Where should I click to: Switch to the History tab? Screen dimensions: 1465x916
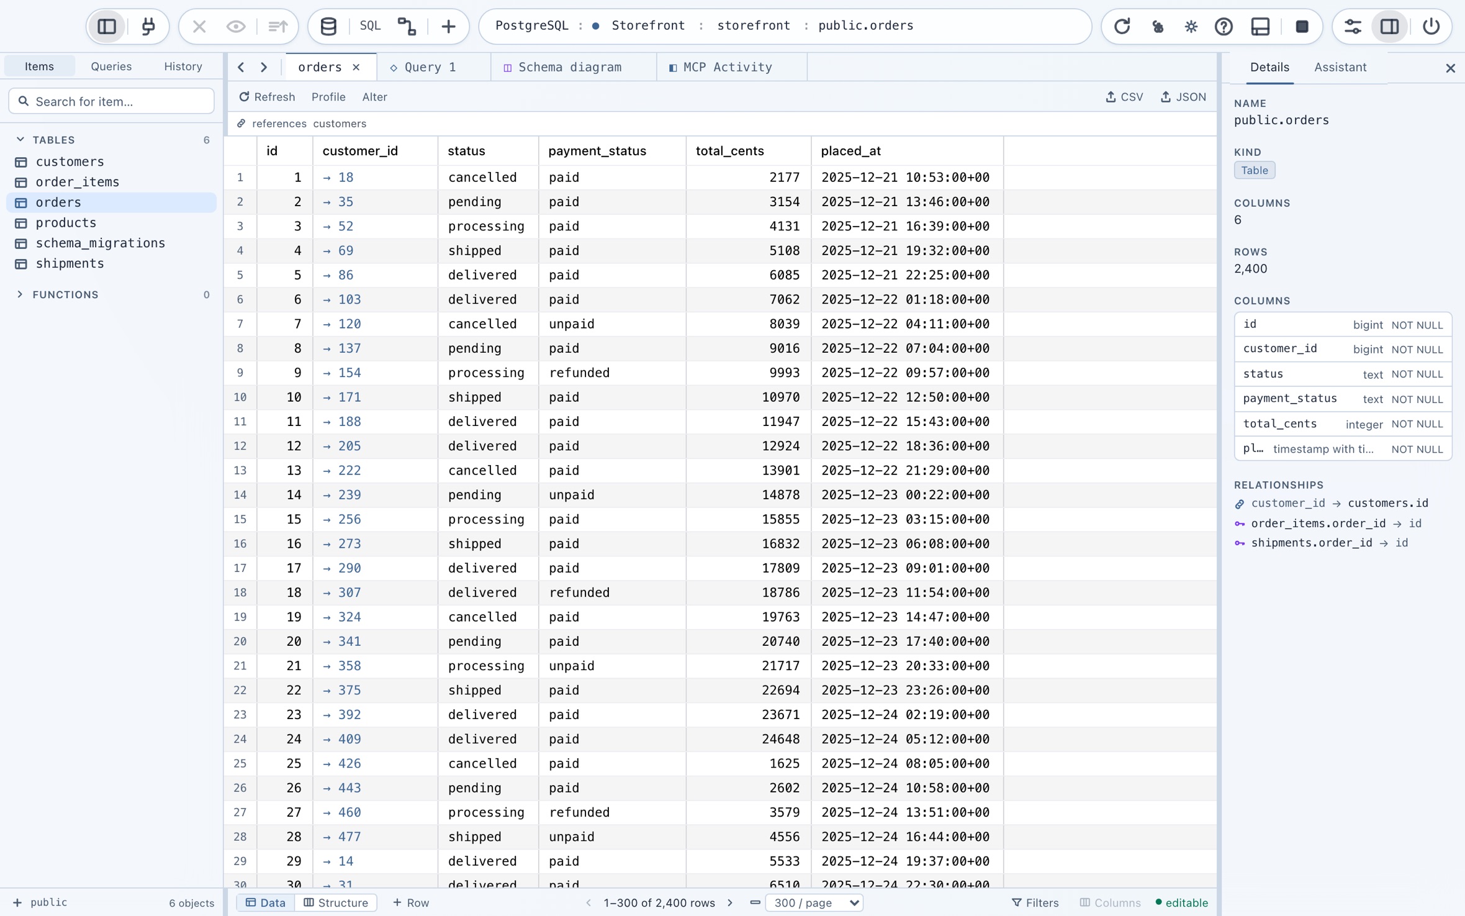(x=183, y=66)
